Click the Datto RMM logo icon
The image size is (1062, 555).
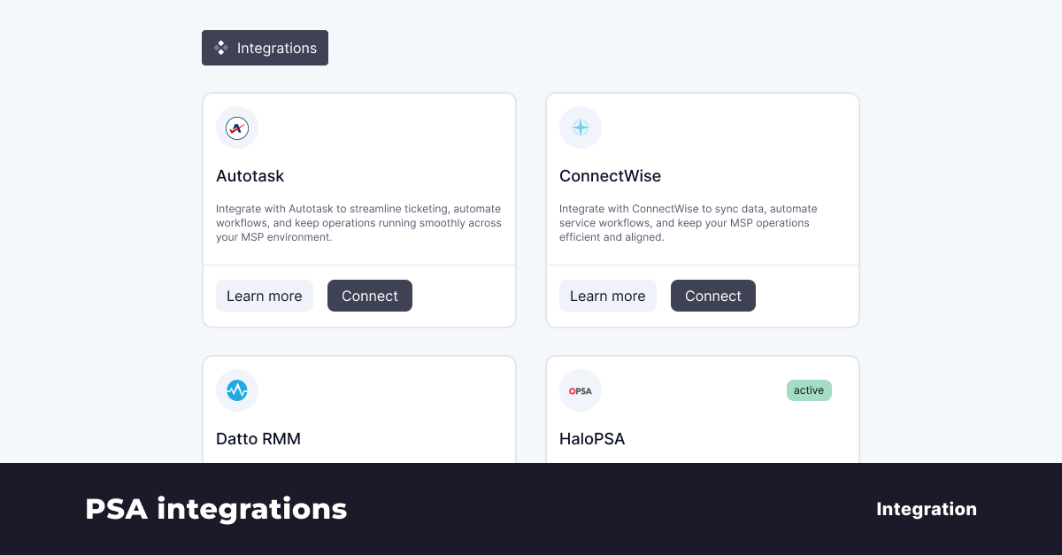click(237, 390)
